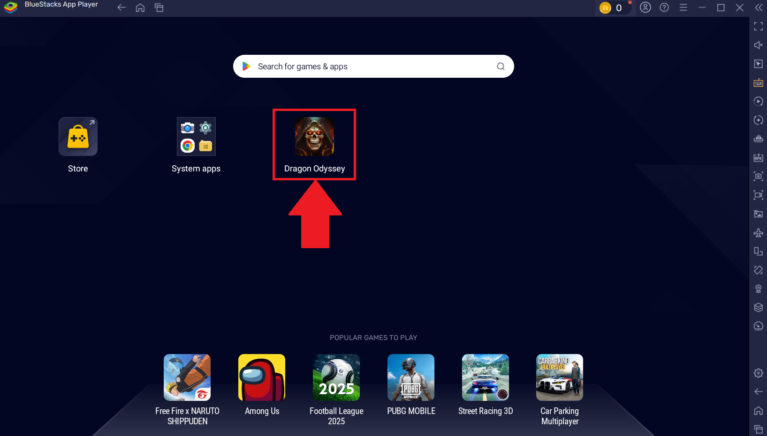The image size is (767, 436).
Task: Click the search magnifier icon
Action: [501, 67]
